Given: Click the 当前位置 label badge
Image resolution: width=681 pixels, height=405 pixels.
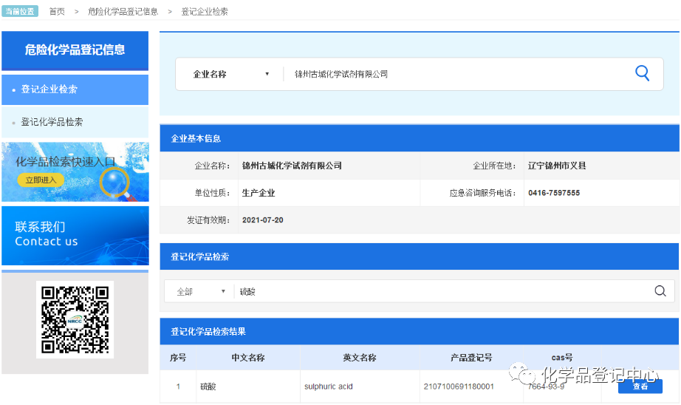Looking at the screenshot, I should pos(20,11).
